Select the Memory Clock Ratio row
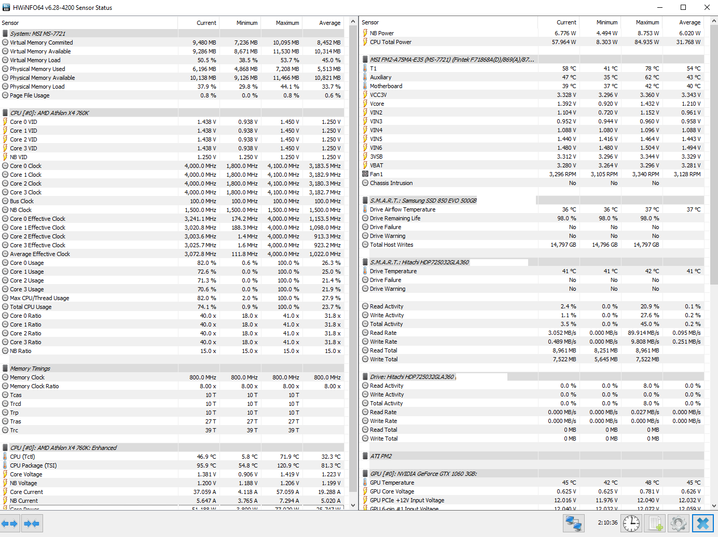 pyautogui.click(x=172, y=386)
